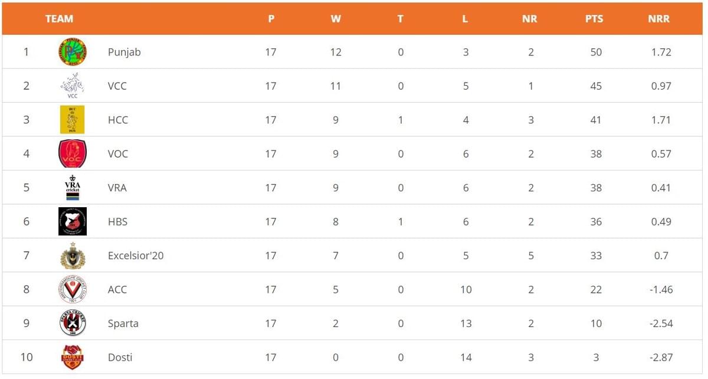Click the W column header
Viewport: 708px width, 379px height.
336,19
